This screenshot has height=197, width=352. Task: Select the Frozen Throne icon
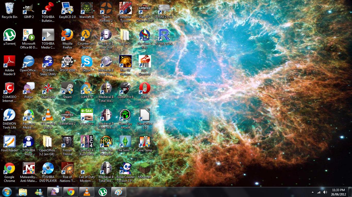click(68, 146)
